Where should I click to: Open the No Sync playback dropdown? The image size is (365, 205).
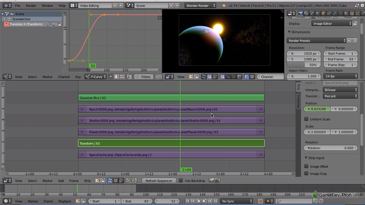click(x=237, y=201)
